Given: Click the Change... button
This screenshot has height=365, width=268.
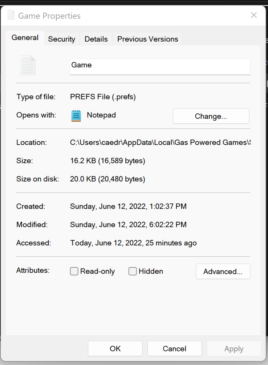Looking at the screenshot, I should (x=211, y=116).
